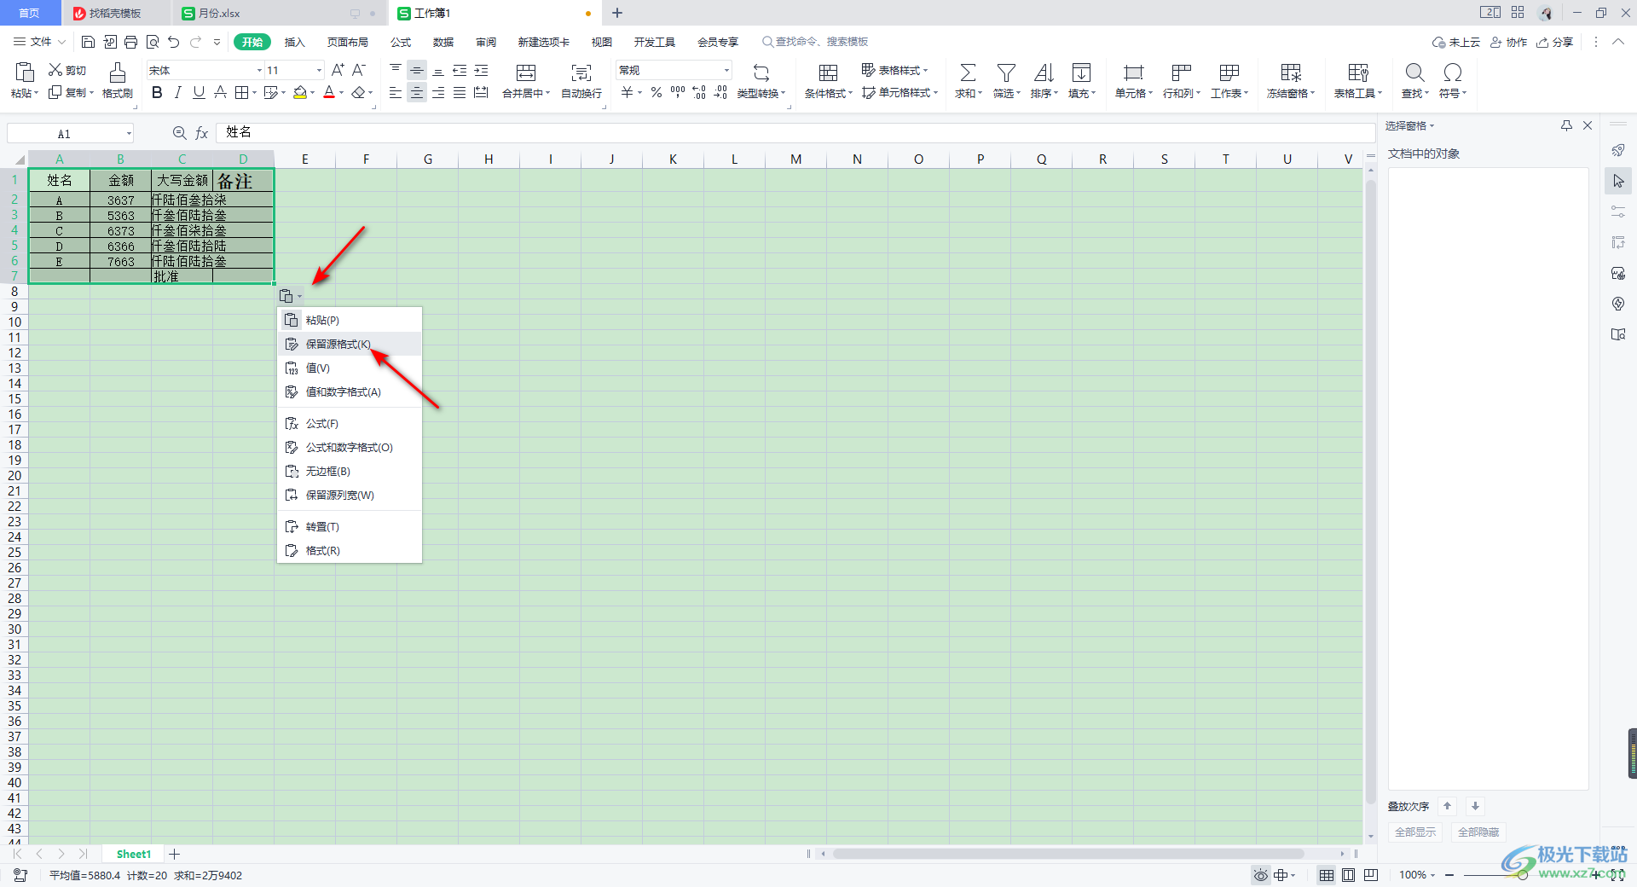1637x887 pixels.
Task: Switch to page layout view in status bar
Action: pyautogui.click(x=1349, y=875)
